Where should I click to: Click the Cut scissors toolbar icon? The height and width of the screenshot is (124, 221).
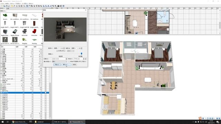[x=17, y=6]
